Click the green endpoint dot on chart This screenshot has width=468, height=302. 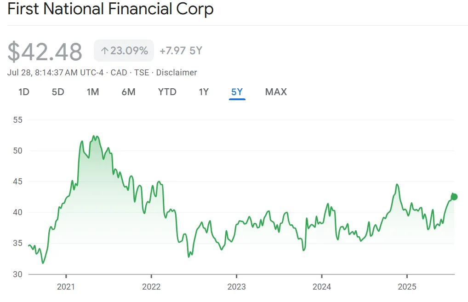coord(454,197)
